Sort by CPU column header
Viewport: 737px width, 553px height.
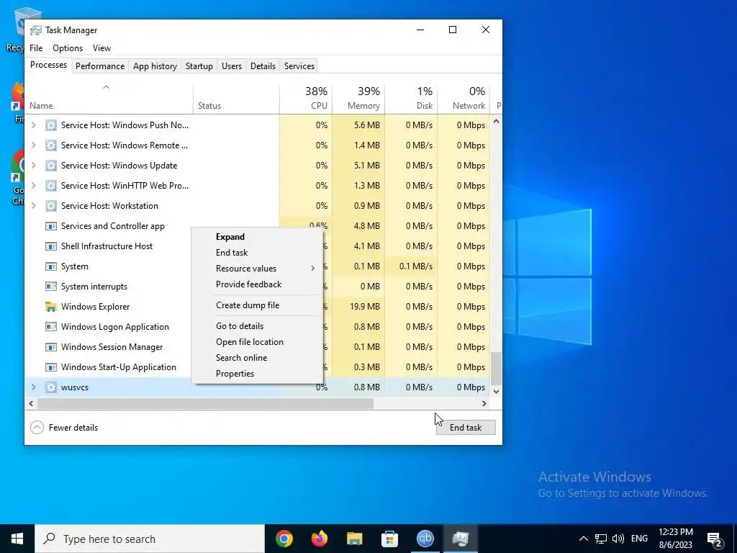click(x=306, y=98)
